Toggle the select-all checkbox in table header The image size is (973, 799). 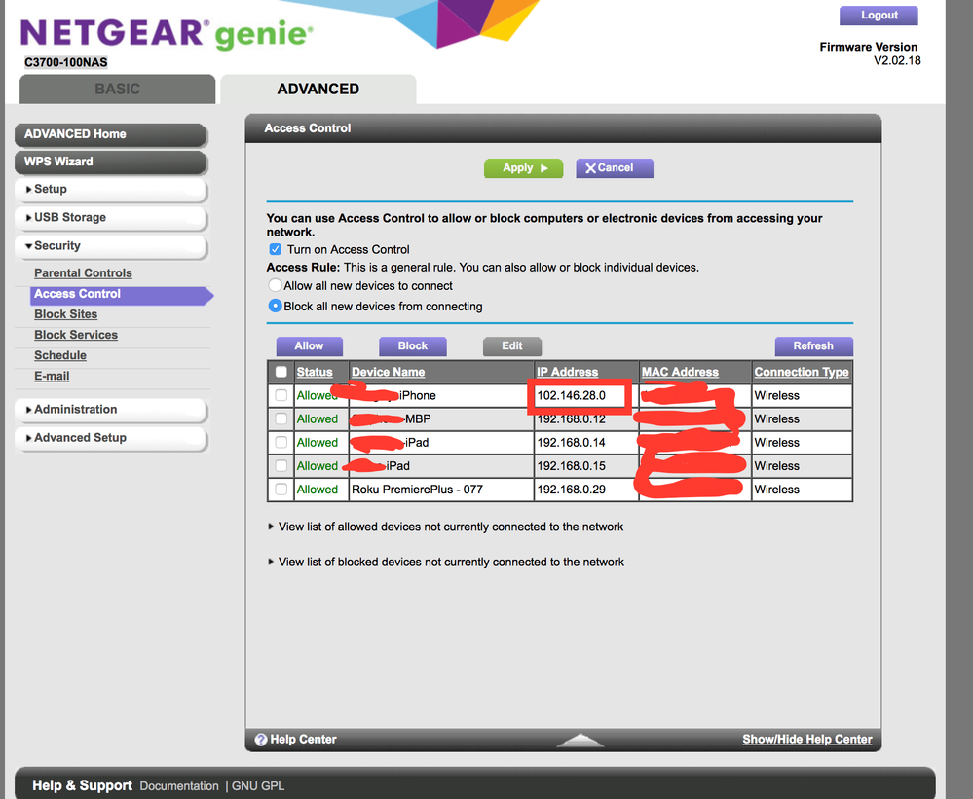click(x=281, y=372)
